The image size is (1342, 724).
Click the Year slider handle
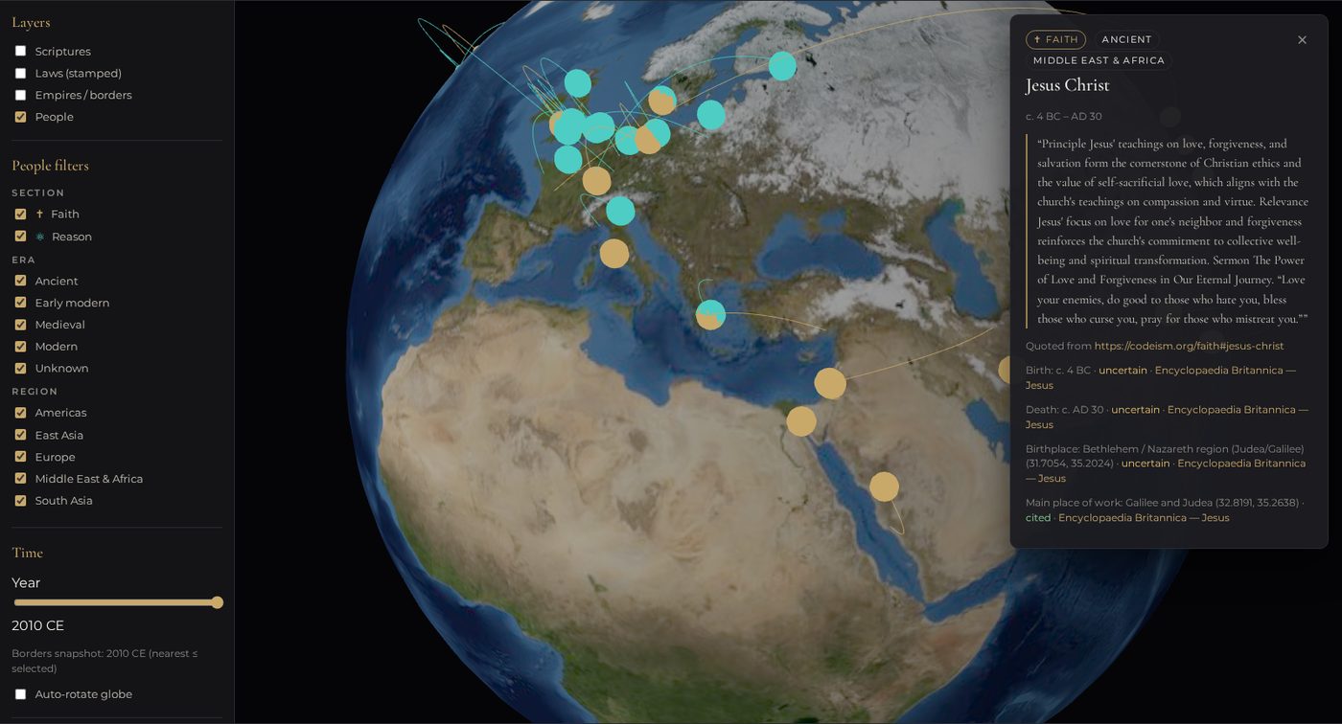(218, 602)
